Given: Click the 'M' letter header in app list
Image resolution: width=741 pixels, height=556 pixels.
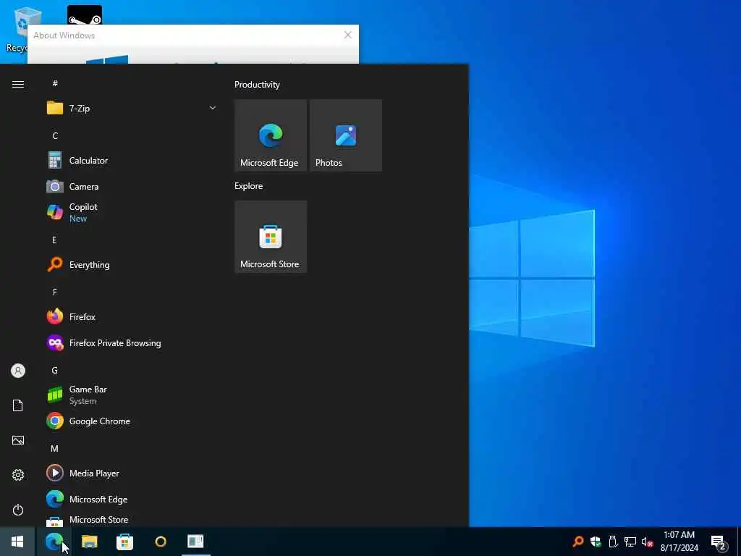Looking at the screenshot, I should point(54,448).
